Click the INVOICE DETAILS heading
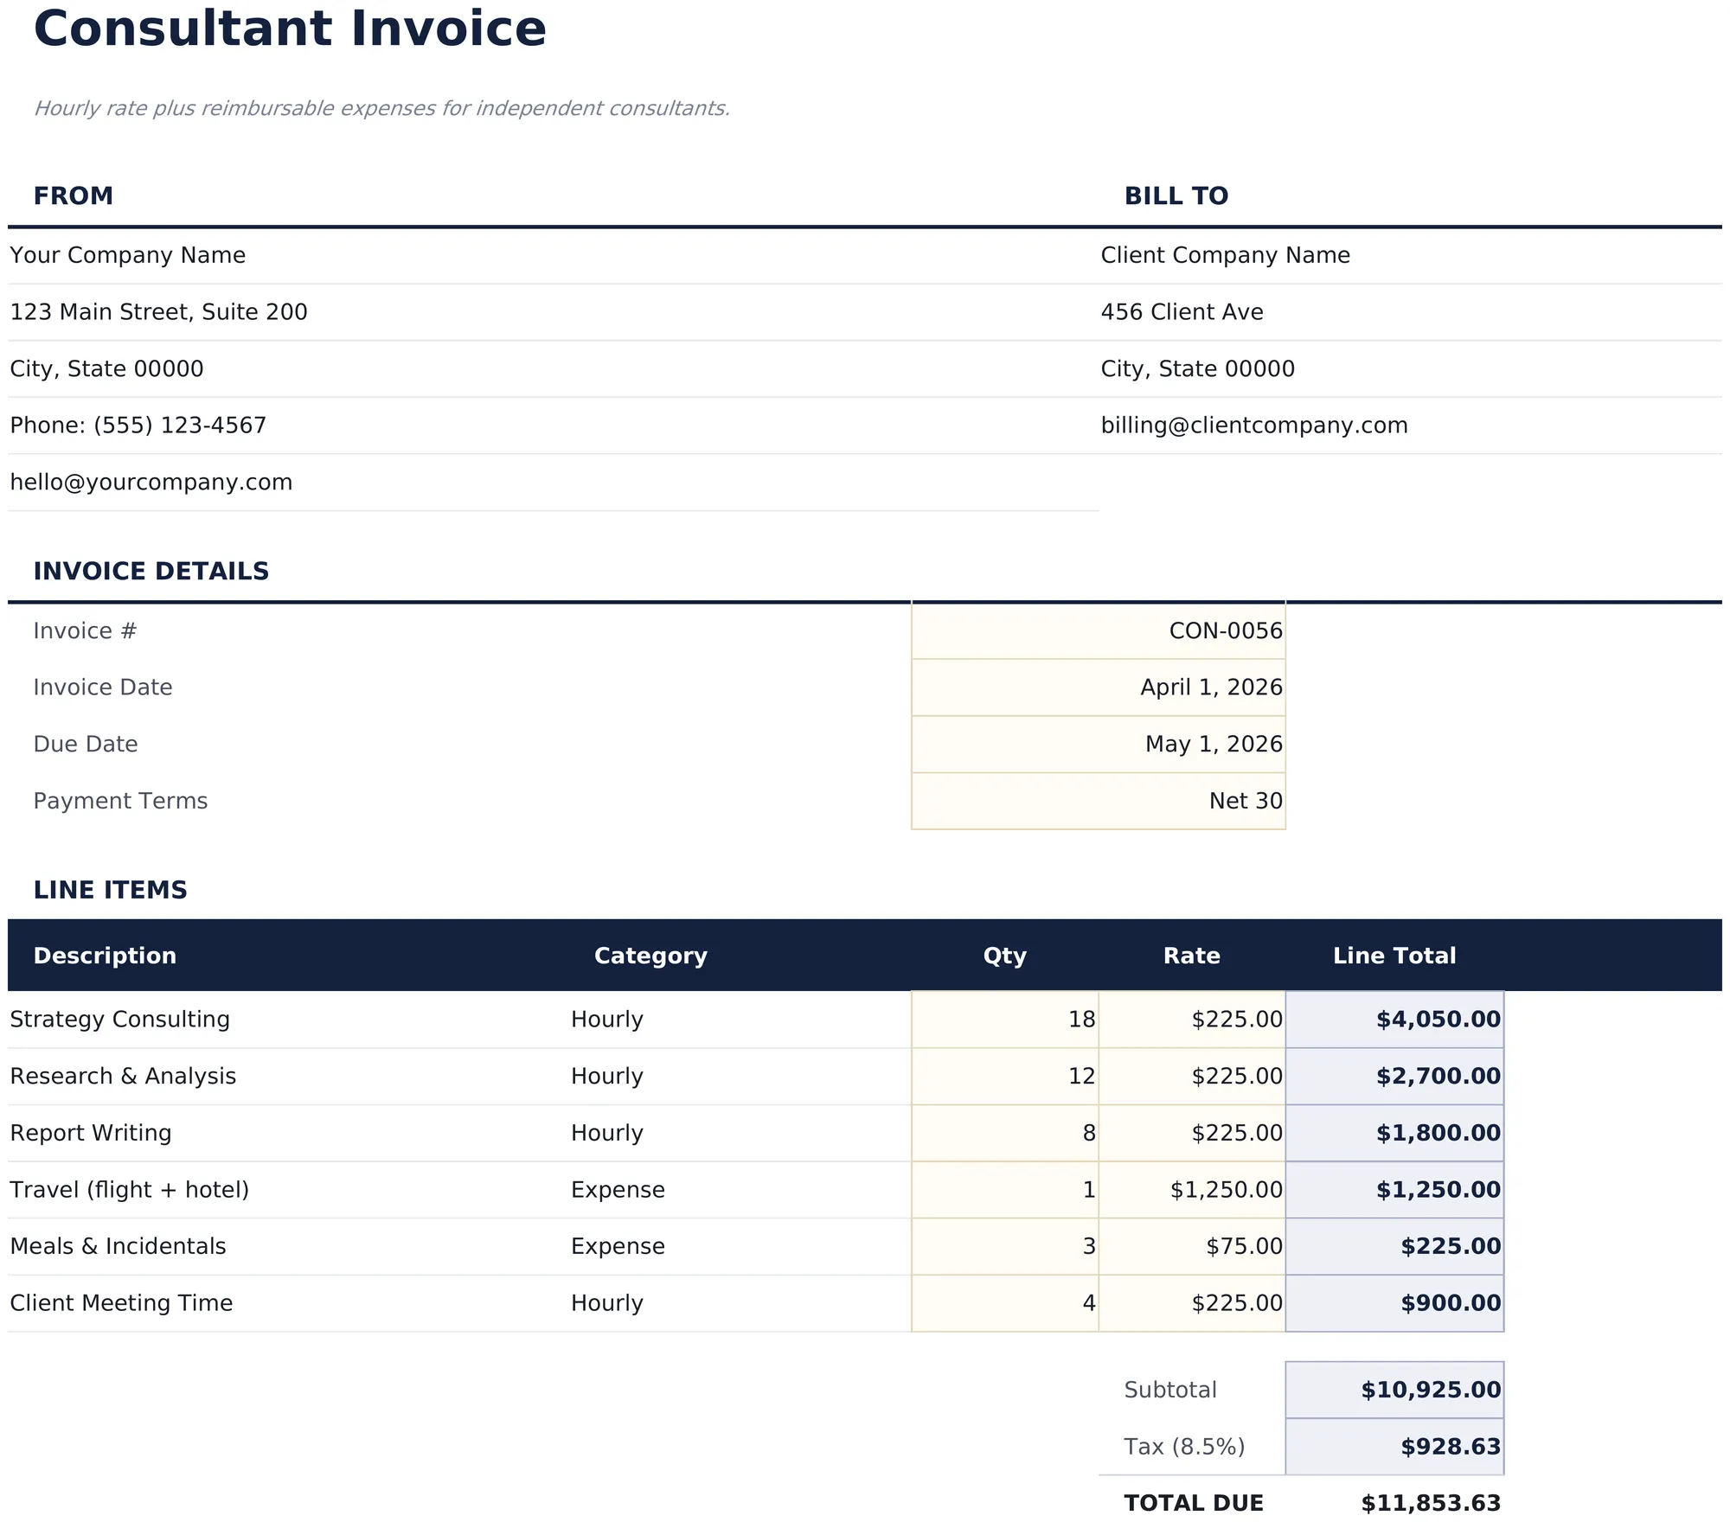1730x1522 pixels. click(151, 572)
